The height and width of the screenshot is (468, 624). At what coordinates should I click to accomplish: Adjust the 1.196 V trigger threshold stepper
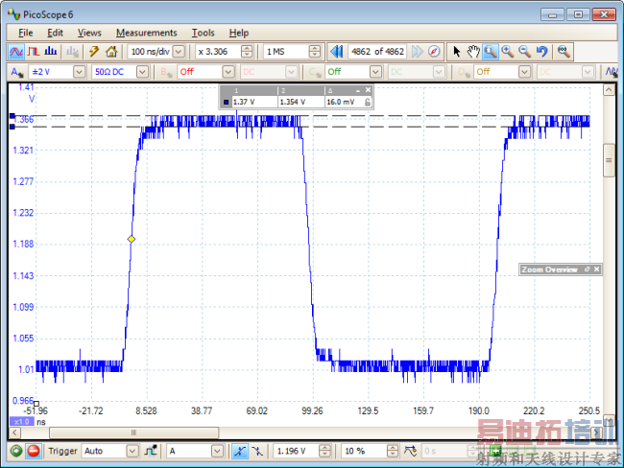point(324,451)
